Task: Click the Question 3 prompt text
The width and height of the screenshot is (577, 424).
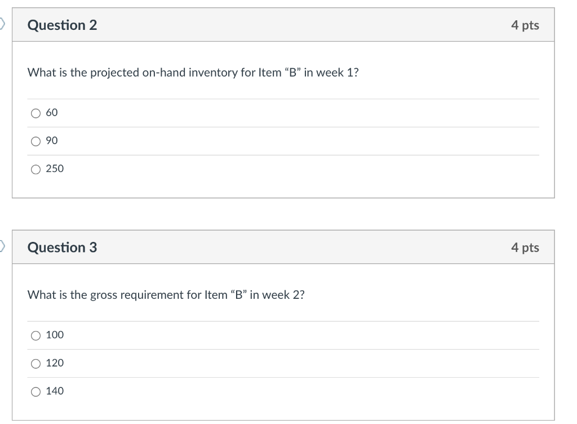Action: [166, 294]
